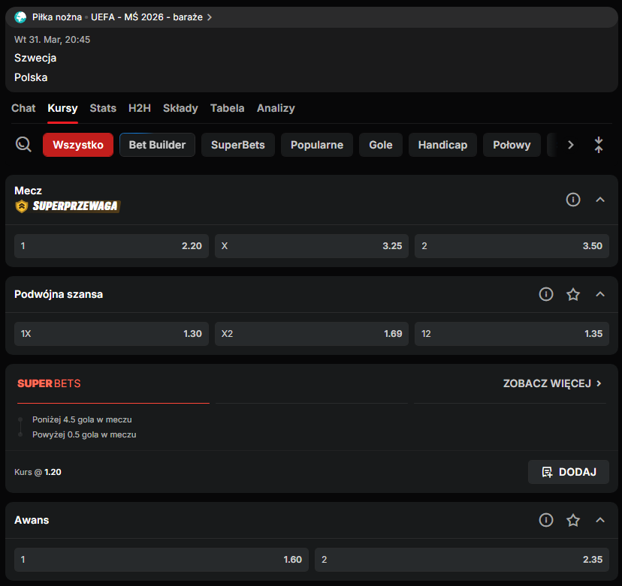Favorite the Awans market star
The width and height of the screenshot is (622, 586).
click(573, 520)
